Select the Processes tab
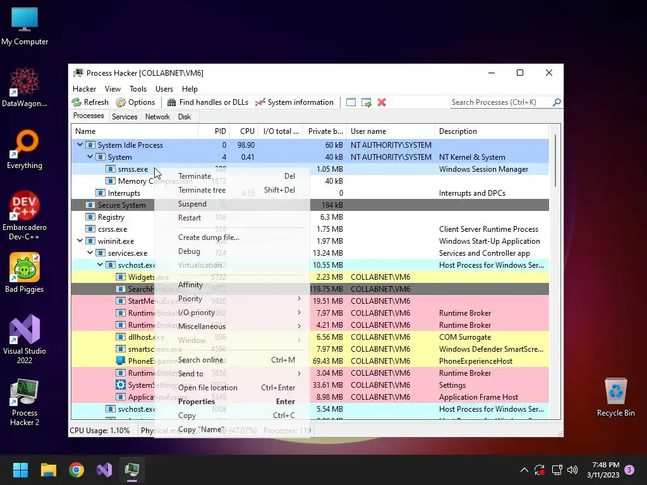647x485 pixels. (88, 116)
